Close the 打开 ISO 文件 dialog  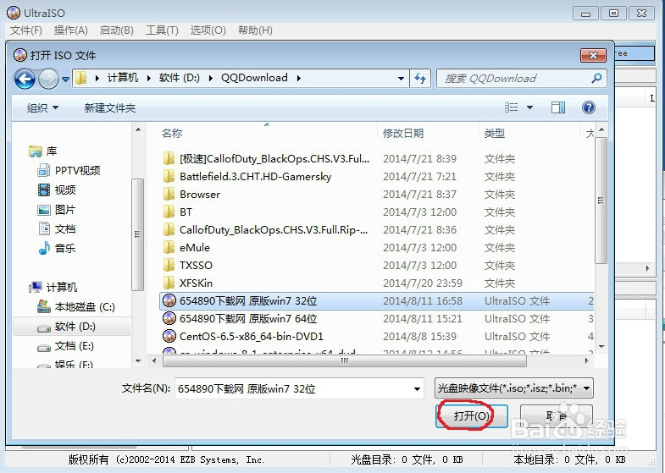(x=593, y=55)
